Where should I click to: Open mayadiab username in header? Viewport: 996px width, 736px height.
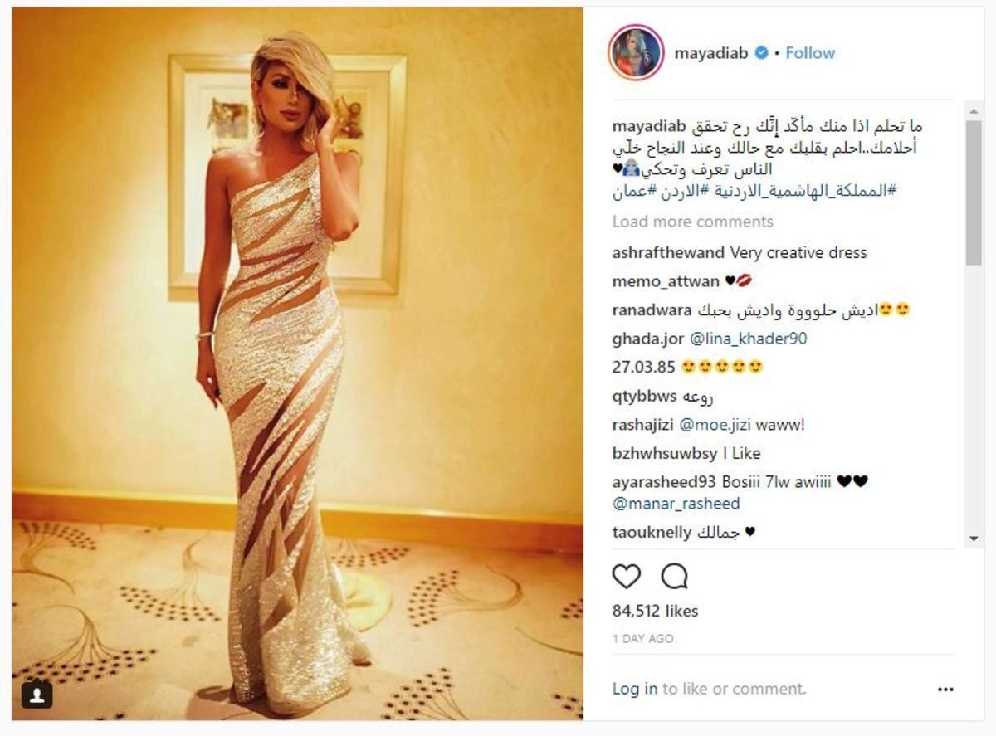[711, 53]
